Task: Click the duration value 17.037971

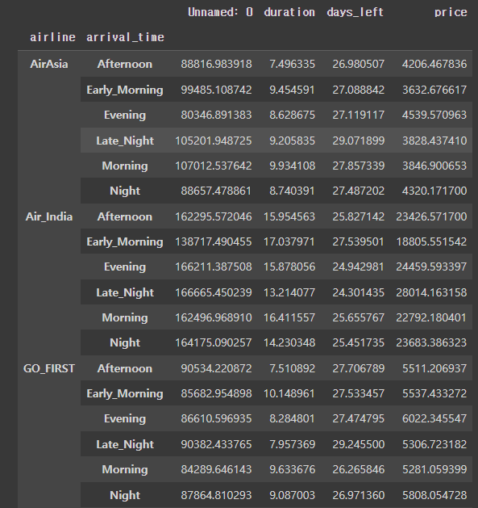Action: pos(289,241)
